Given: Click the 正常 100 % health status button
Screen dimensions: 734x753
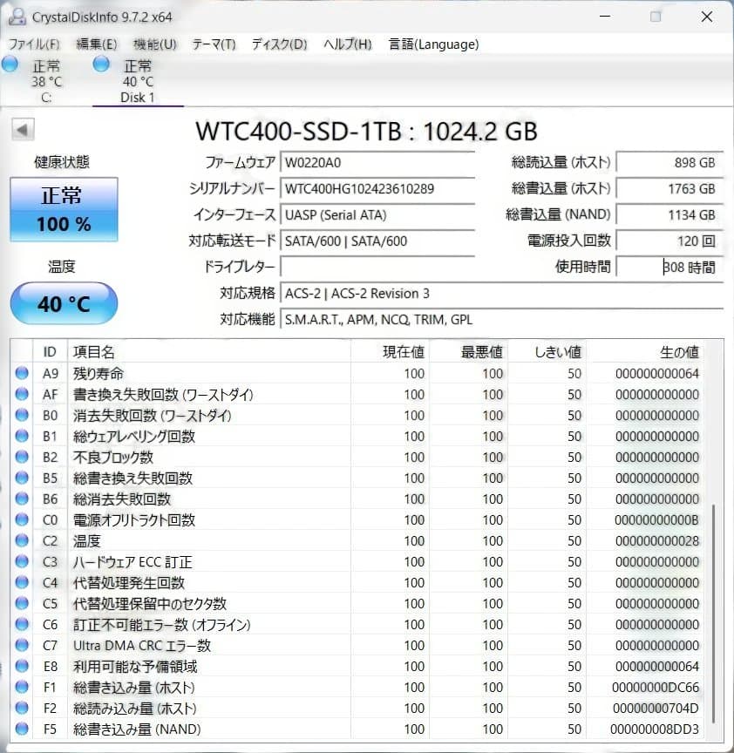Looking at the screenshot, I should pos(64,209).
